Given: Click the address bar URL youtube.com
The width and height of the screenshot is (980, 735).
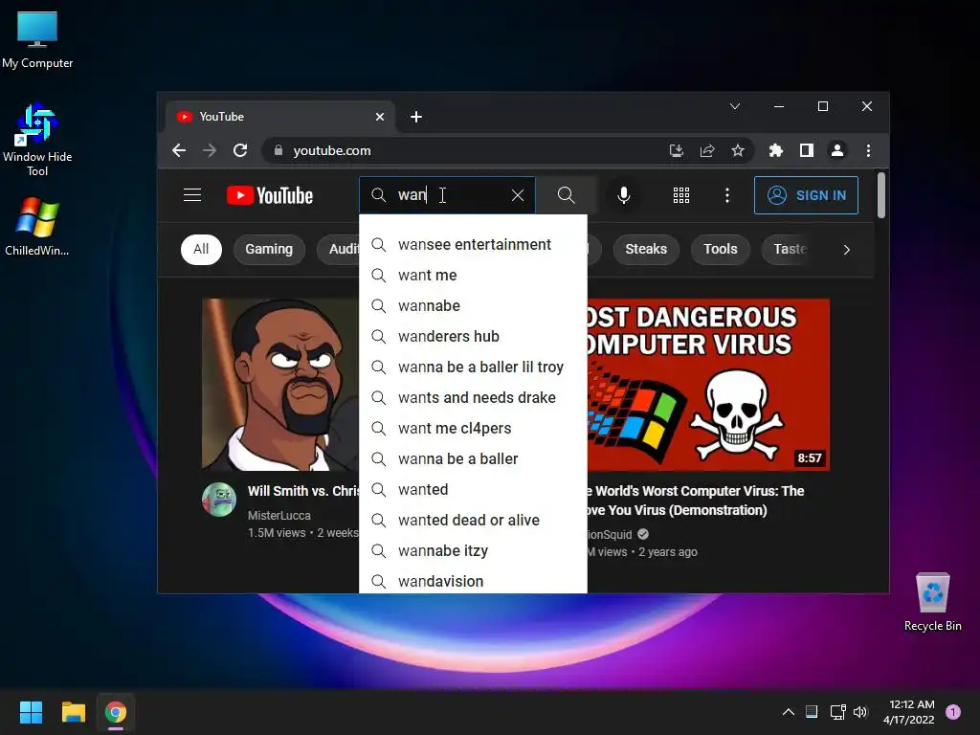Looking at the screenshot, I should click(x=332, y=150).
